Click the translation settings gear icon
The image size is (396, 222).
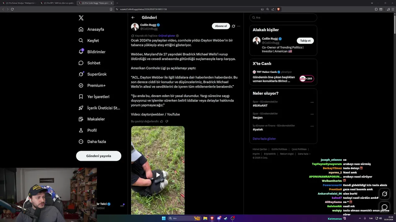point(177,36)
